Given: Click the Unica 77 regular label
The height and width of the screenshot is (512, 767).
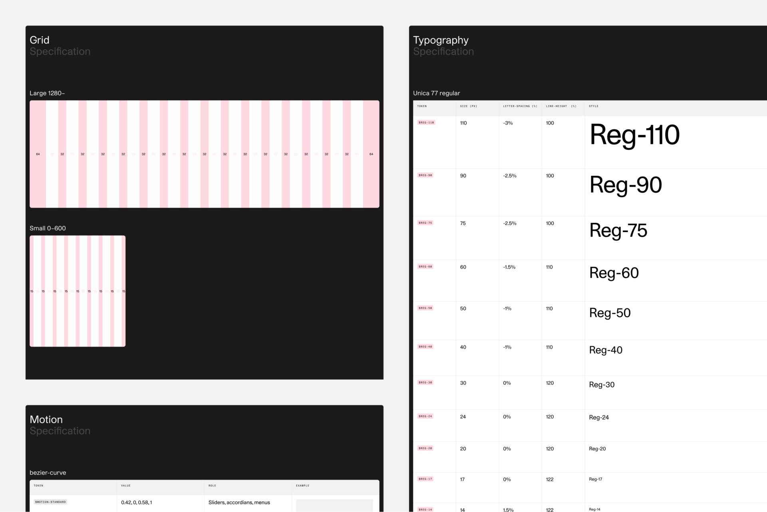Looking at the screenshot, I should 436,93.
